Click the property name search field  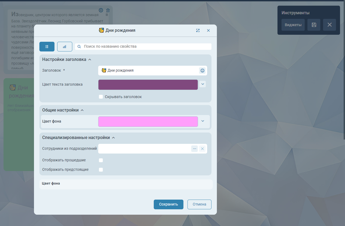click(x=145, y=46)
